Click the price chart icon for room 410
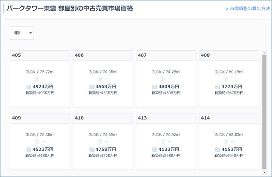 (x=92, y=150)
